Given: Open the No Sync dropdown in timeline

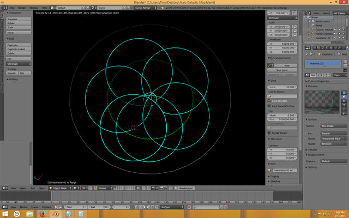Looking at the screenshot, I should (x=172, y=207).
